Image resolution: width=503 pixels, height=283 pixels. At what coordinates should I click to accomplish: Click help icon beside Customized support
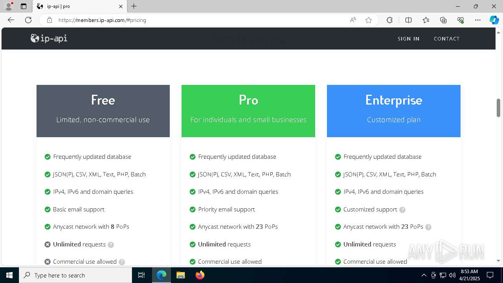(x=402, y=210)
